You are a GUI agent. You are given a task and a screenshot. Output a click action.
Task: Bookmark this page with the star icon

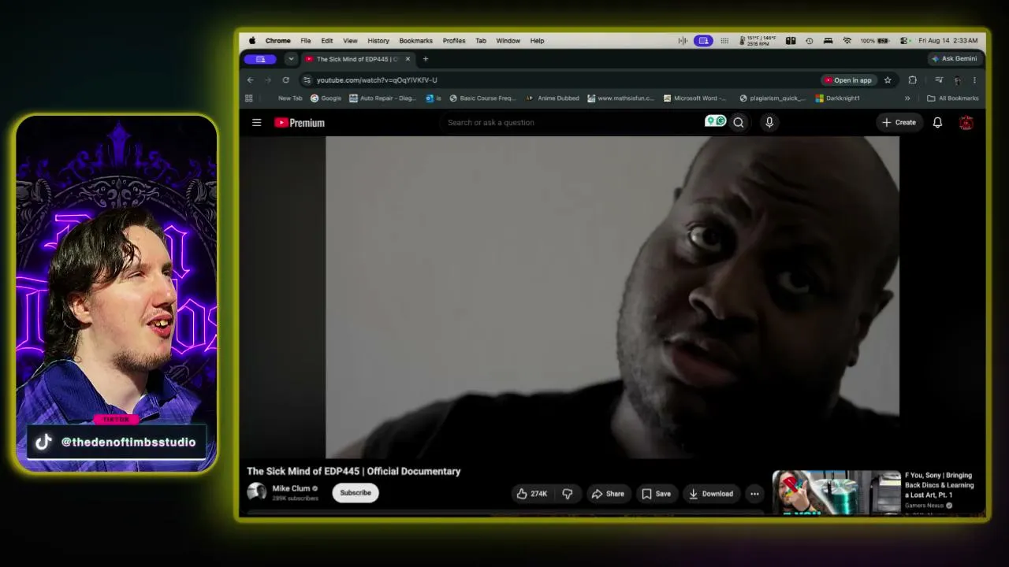click(888, 80)
